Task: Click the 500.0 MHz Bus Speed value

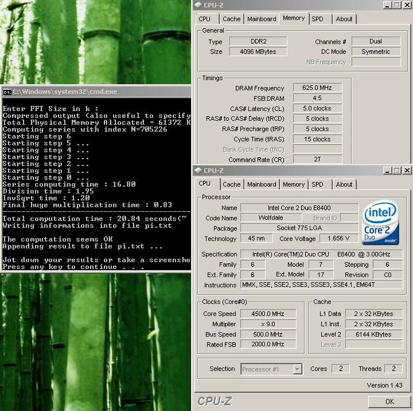Action: (268, 334)
